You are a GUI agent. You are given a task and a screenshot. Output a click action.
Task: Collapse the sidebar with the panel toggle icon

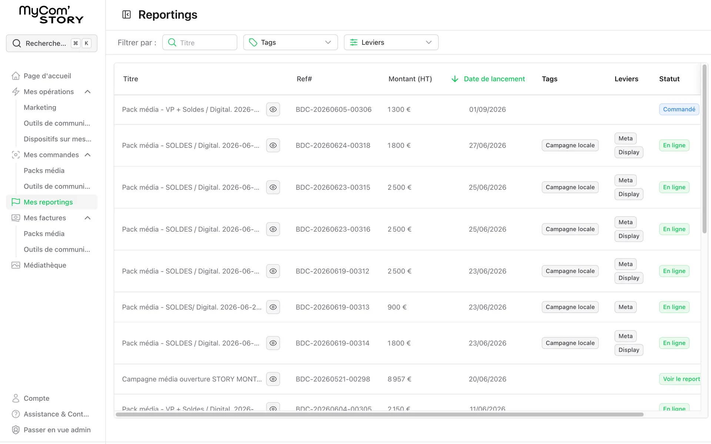point(127,15)
